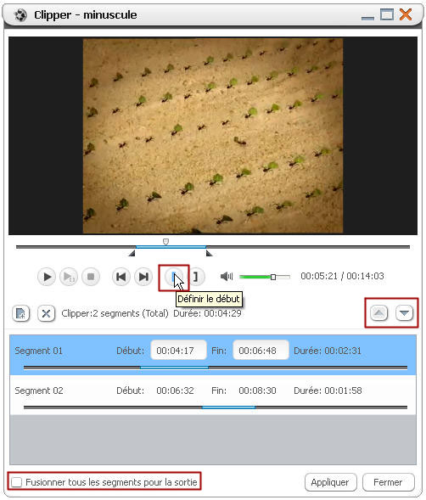Jump to previous frame button
The height and width of the screenshot is (500, 426).
[121, 277]
